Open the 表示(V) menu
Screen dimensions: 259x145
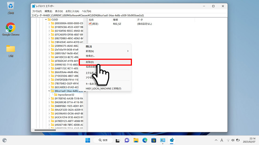pos(59,11)
